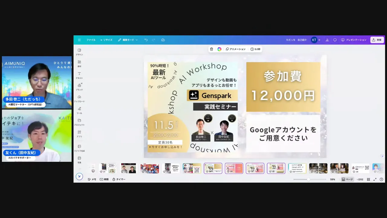Click the 今すぐお申し込みを！ text

pyautogui.click(x=166, y=147)
